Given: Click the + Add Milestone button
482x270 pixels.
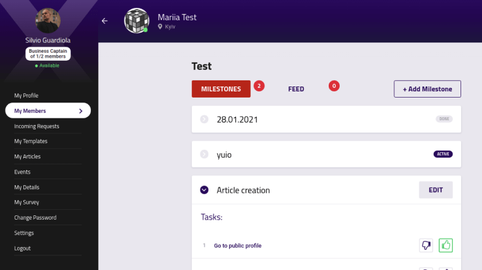Looking at the screenshot, I should click(x=427, y=89).
